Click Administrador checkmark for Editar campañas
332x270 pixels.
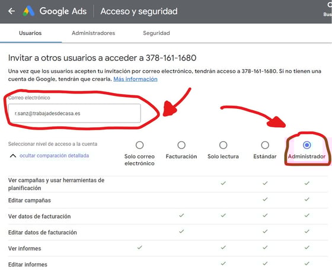tap(307, 200)
